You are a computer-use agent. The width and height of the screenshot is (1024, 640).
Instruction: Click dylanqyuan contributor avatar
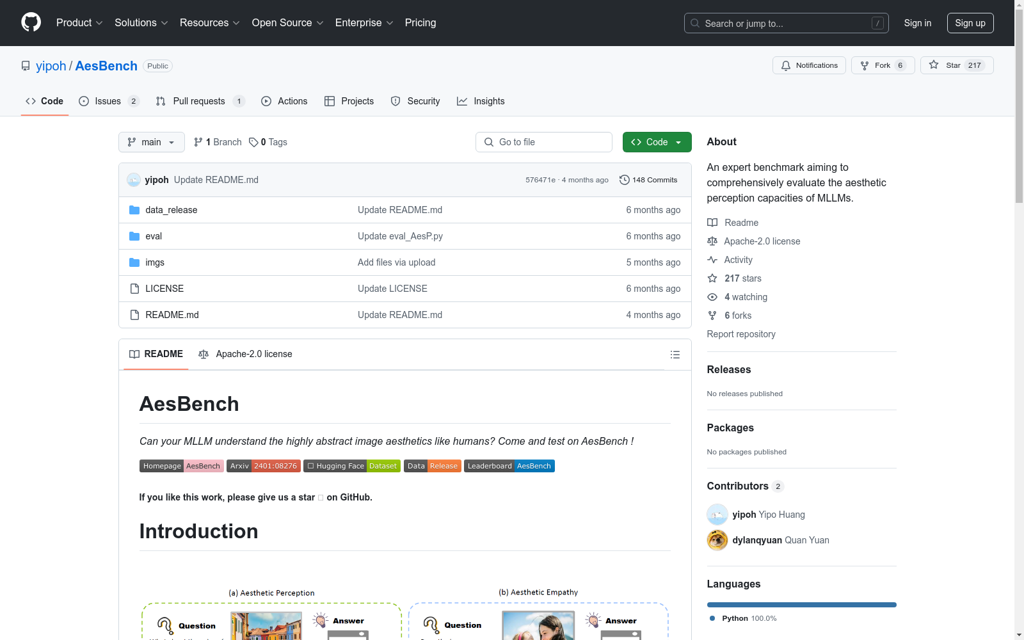coord(717,540)
